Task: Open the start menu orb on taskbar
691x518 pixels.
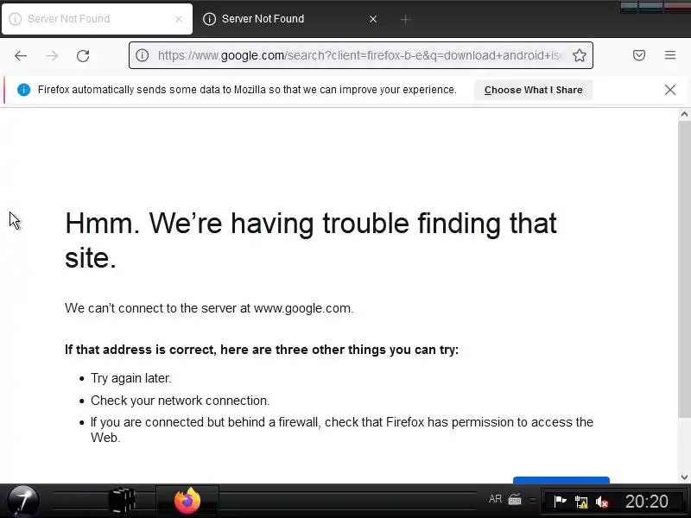Action: (23, 501)
